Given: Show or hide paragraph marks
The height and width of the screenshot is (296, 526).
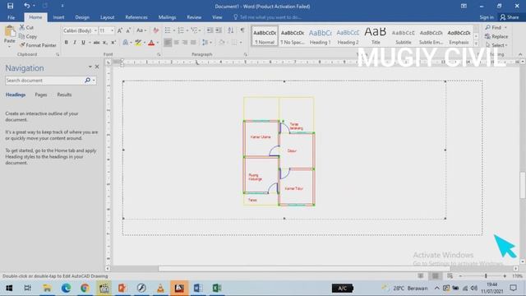Looking at the screenshot, I should coord(242,30).
